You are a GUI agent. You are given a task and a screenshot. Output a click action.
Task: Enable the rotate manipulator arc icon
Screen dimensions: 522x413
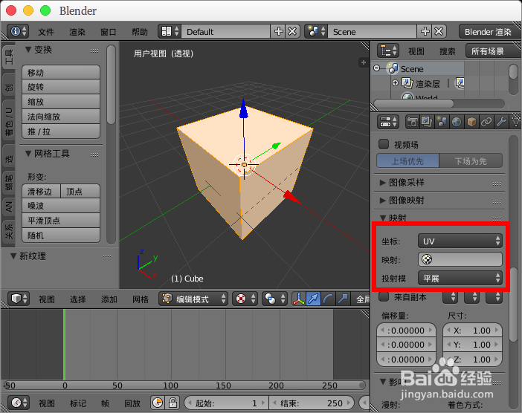[328, 299]
